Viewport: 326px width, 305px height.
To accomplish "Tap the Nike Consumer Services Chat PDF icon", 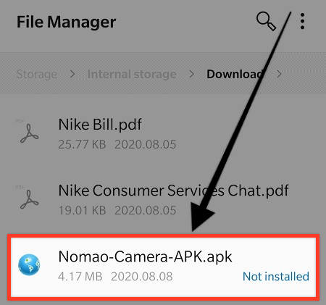I will [29, 199].
